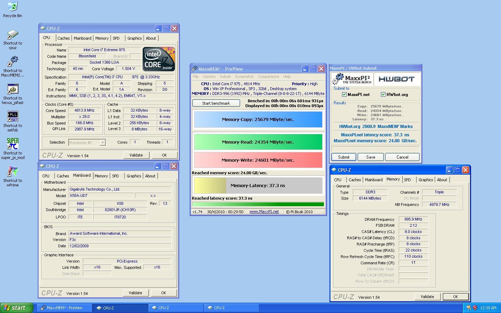
Task: Click the motherboard model X58A-UD7 field
Action: point(101,196)
